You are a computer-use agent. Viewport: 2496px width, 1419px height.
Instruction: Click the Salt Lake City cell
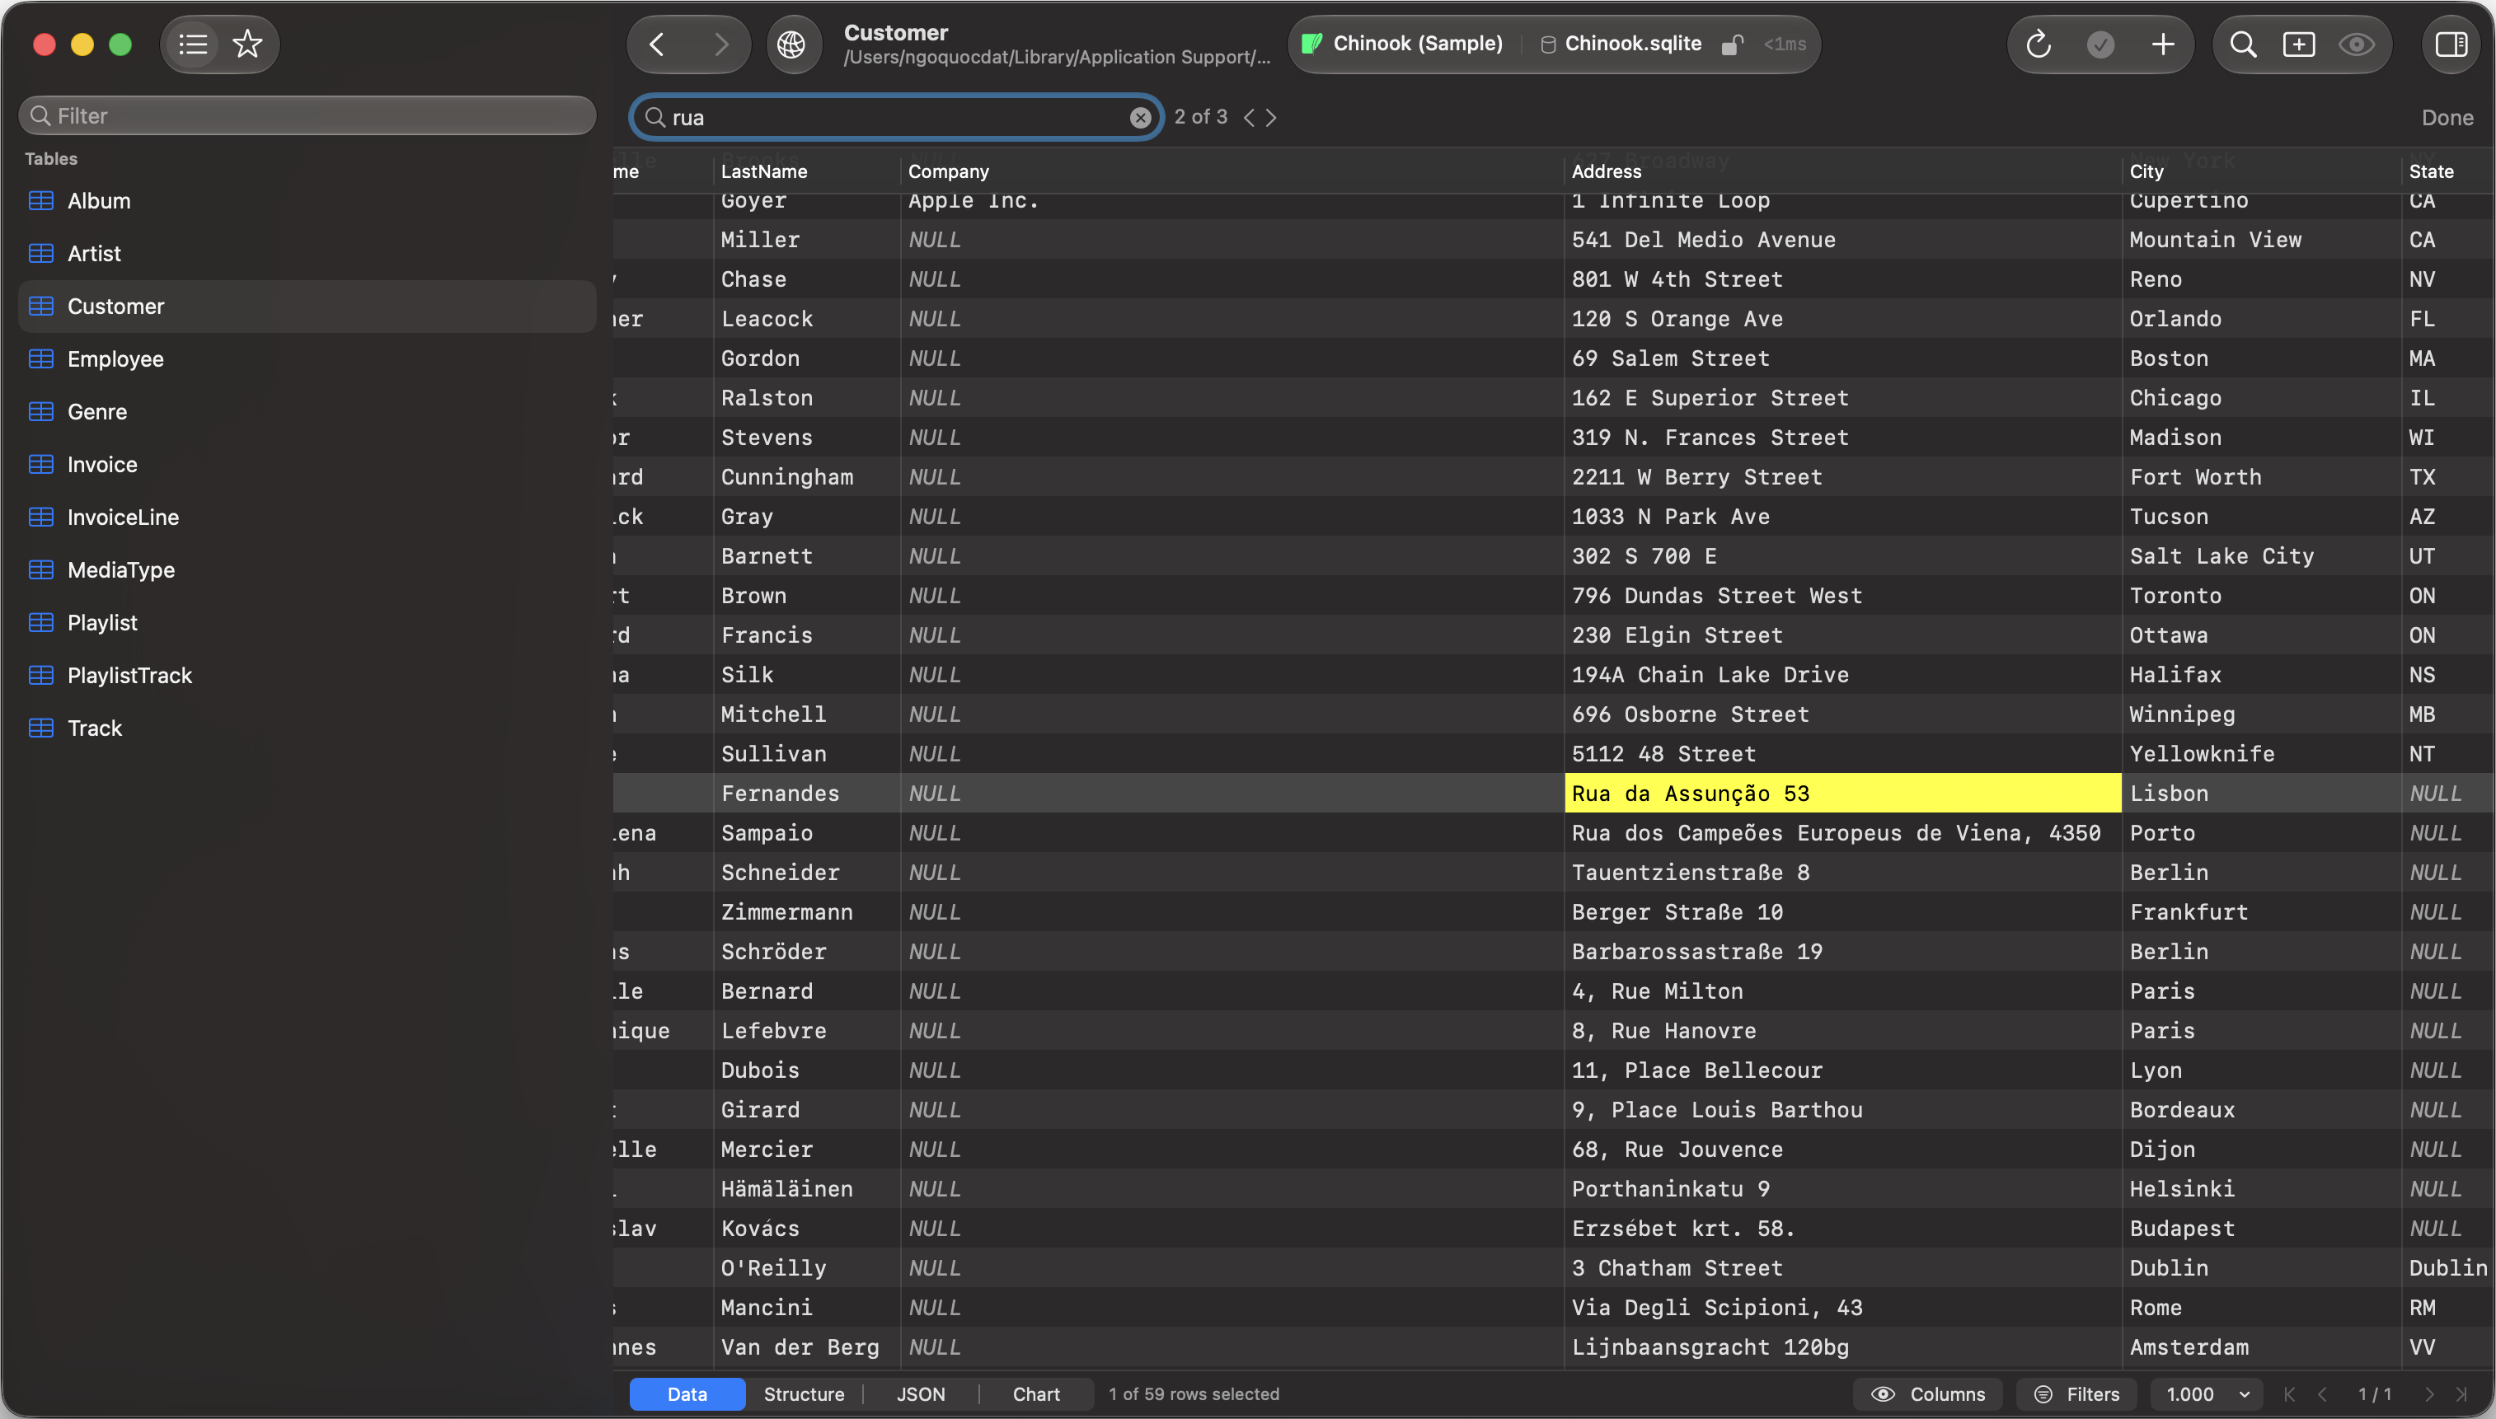(x=2261, y=556)
